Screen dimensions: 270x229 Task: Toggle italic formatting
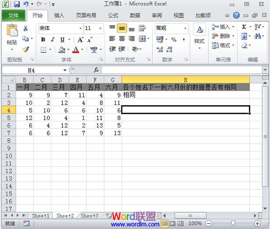(53, 40)
